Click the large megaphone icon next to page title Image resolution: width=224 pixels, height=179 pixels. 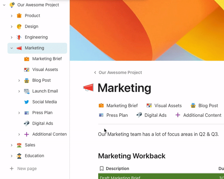pos(88,87)
